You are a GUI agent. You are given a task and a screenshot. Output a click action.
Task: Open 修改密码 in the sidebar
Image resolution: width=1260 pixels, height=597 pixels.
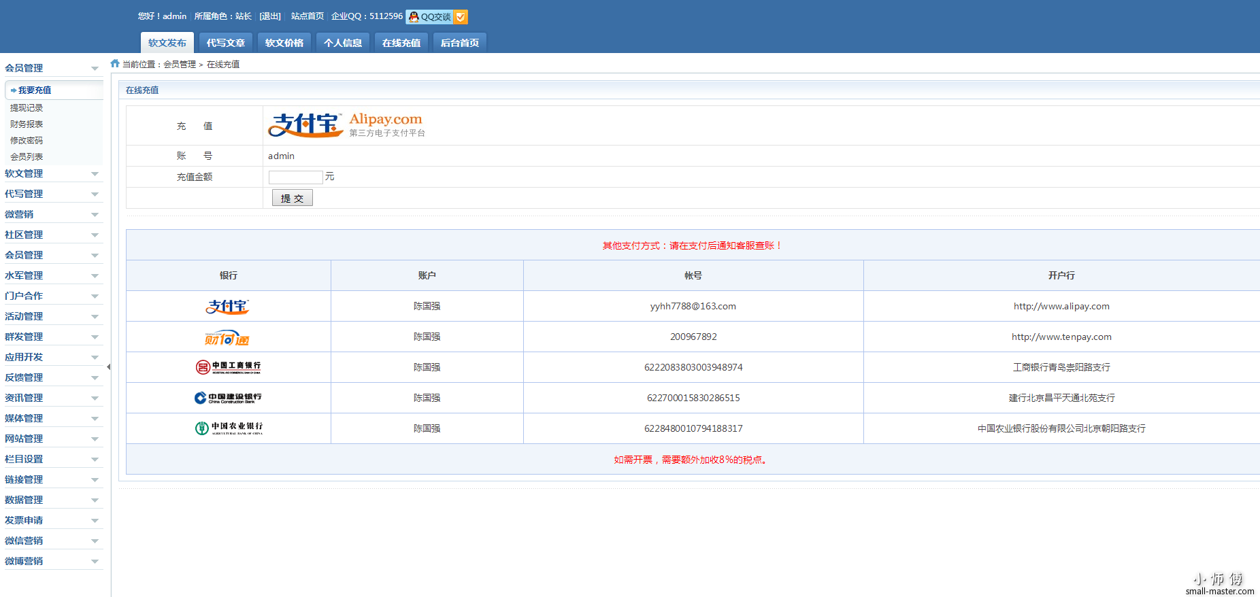tap(27, 141)
